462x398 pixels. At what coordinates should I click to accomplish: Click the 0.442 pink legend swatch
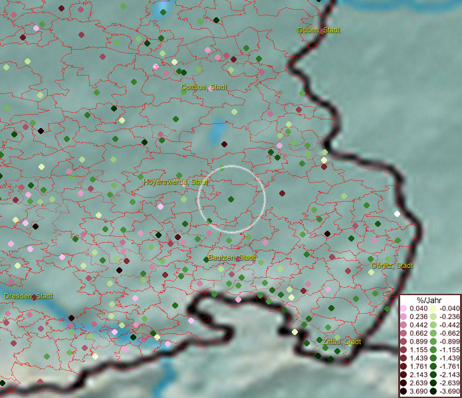[x=404, y=324]
